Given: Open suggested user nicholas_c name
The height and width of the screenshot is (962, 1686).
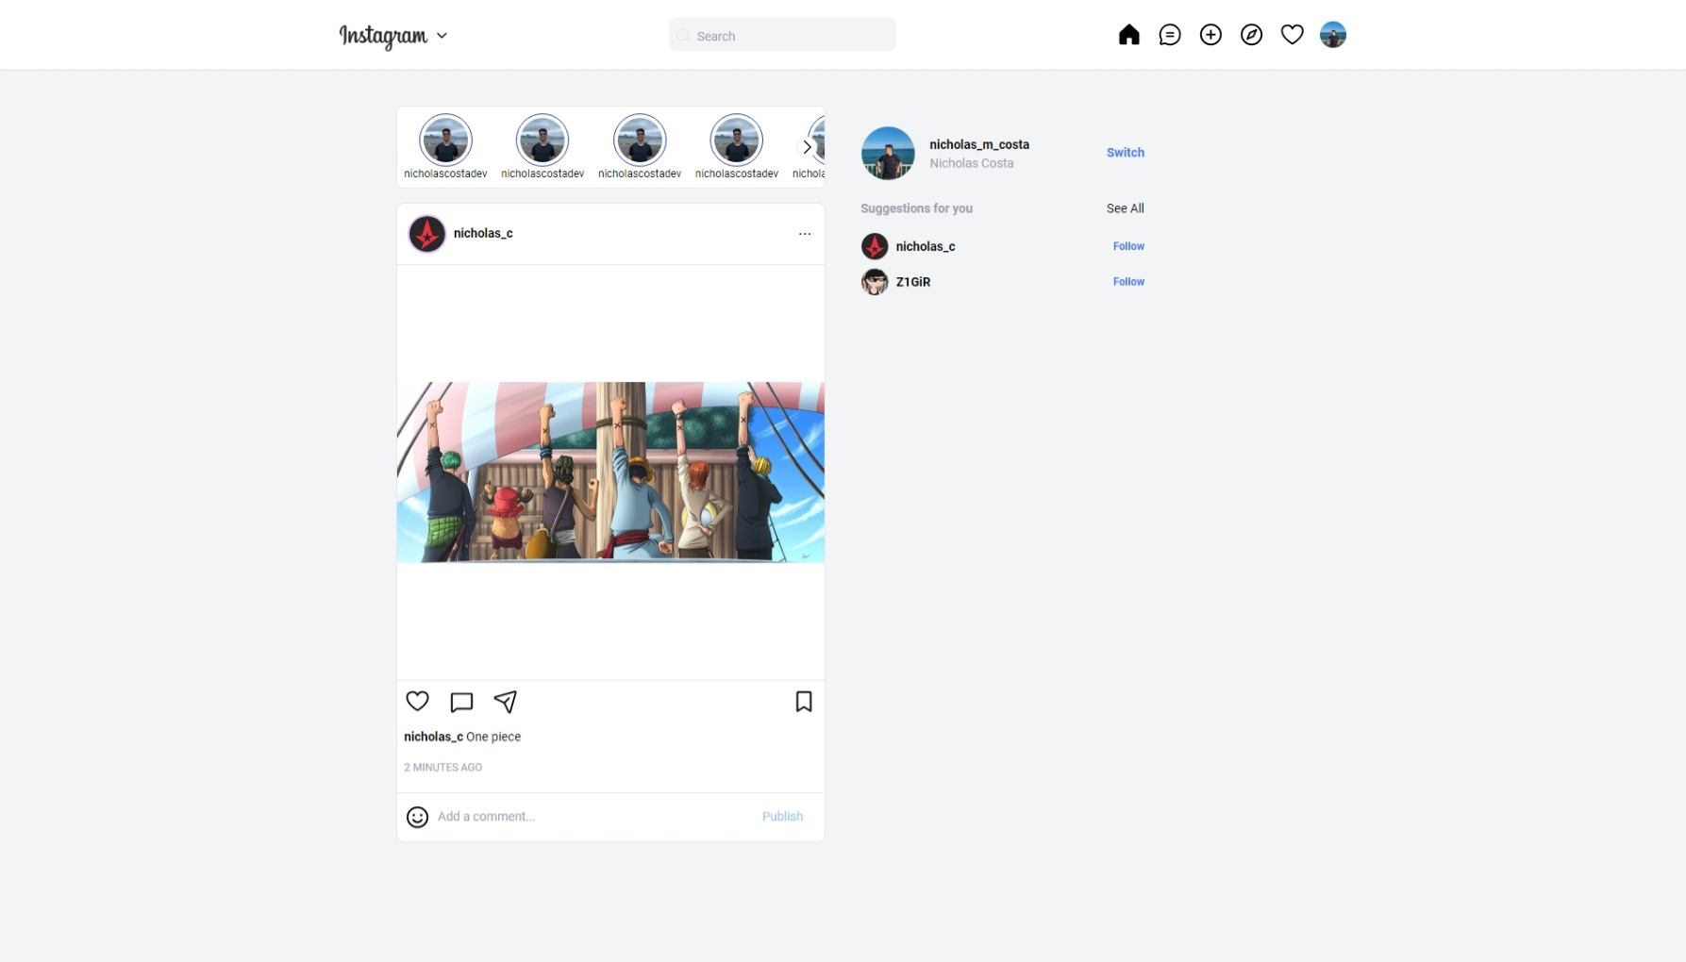Looking at the screenshot, I should point(926,246).
